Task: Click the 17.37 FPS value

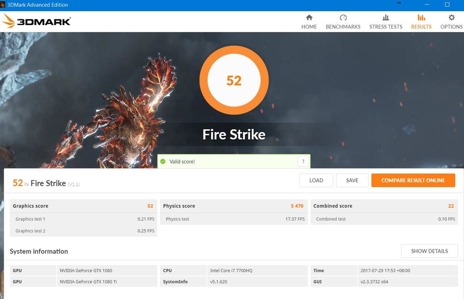Action: coord(295,219)
